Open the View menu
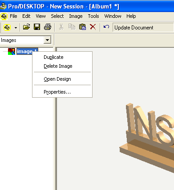The height and width of the screenshot is (190, 174). tap(40, 16)
